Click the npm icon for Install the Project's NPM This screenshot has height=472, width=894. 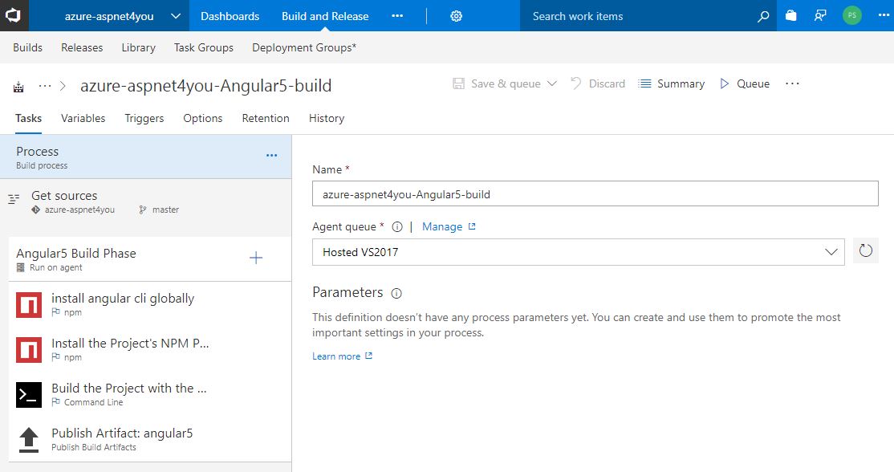[29, 349]
